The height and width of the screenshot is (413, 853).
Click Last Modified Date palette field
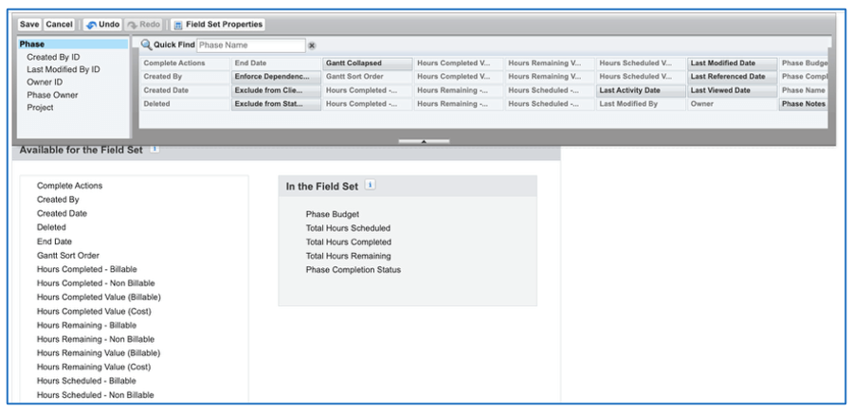[732, 63]
